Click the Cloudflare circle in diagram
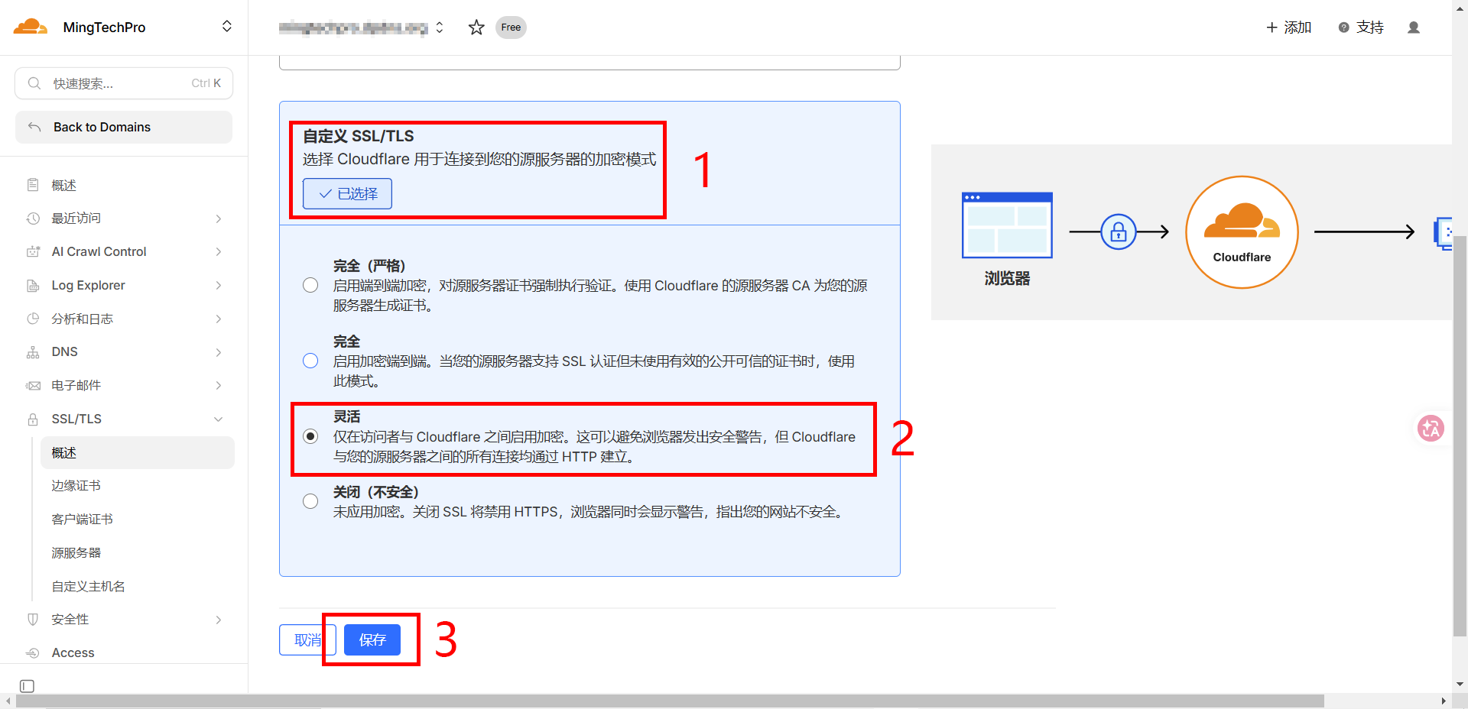The width and height of the screenshot is (1468, 709). [1242, 232]
